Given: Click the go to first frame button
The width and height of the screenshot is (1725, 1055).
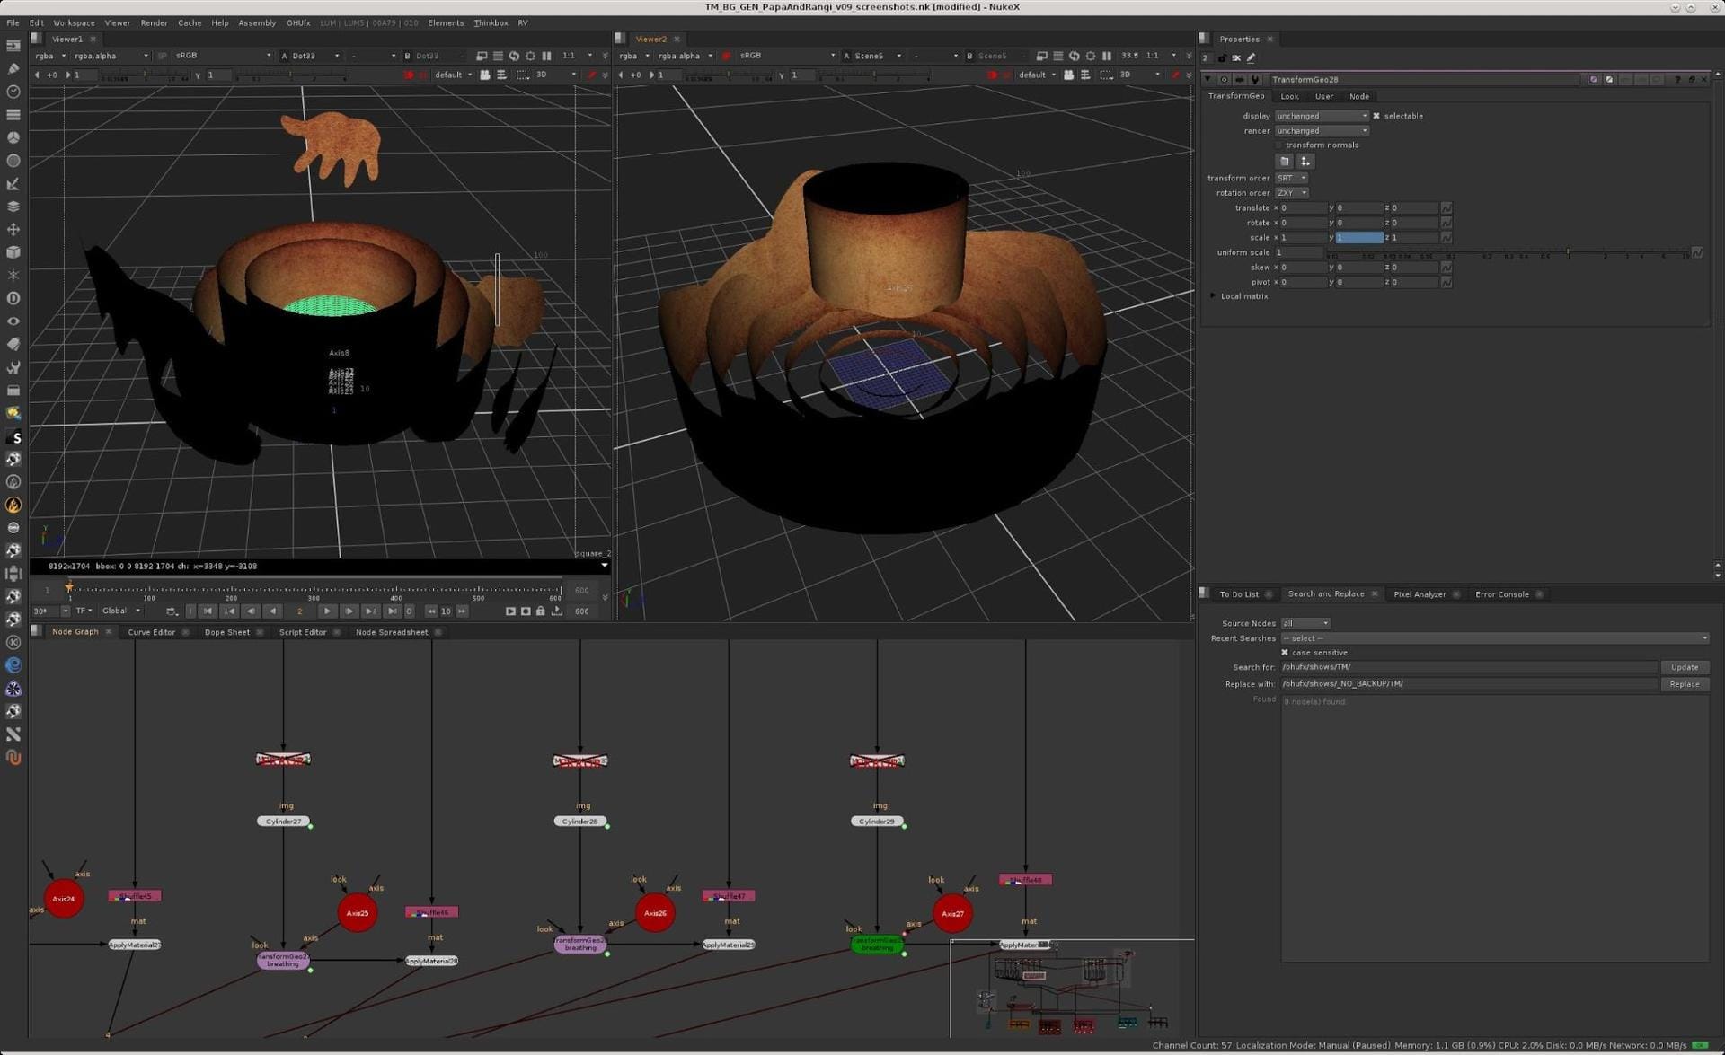Looking at the screenshot, I should point(208,611).
